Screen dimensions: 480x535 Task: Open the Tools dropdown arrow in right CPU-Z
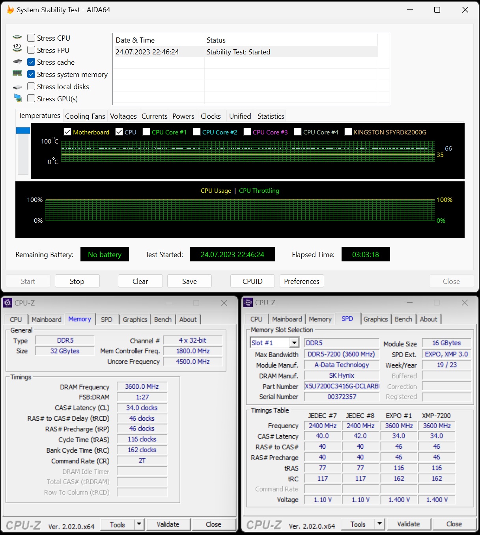(x=379, y=524)
